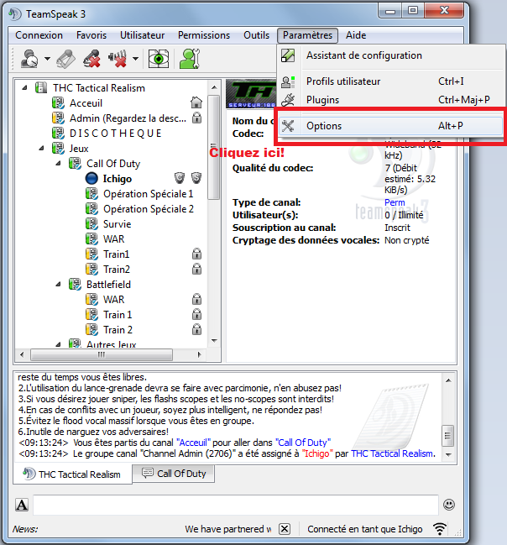Viewport: 507px width, 545px height.
Task: Open the speaker mute icon's dropdown arrow
Action: (x=135, y=59)
